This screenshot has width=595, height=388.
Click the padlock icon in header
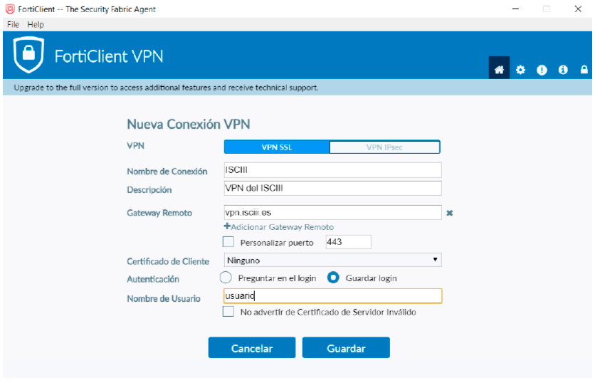click(x=584, y=70)
